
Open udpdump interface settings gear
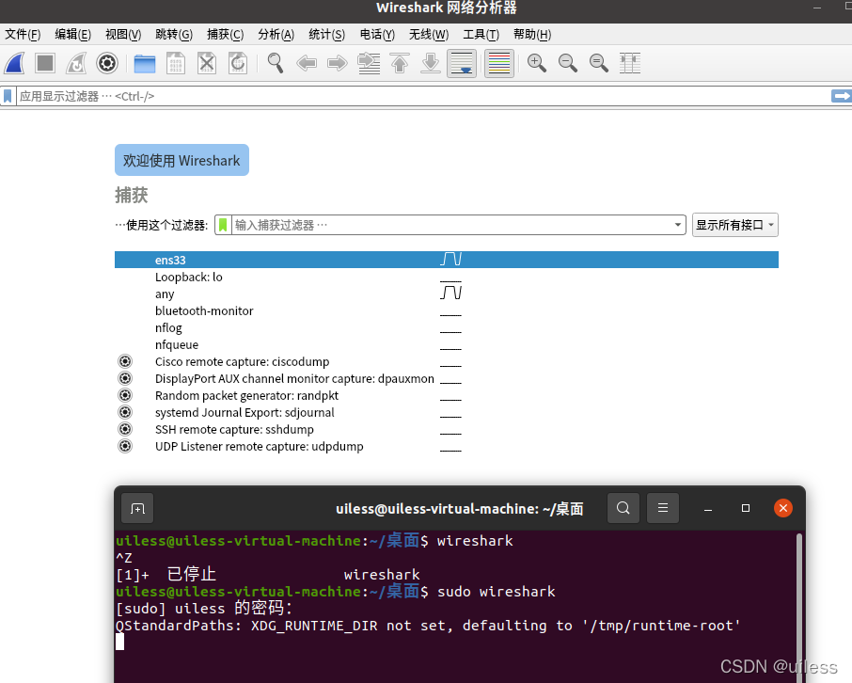125,447
